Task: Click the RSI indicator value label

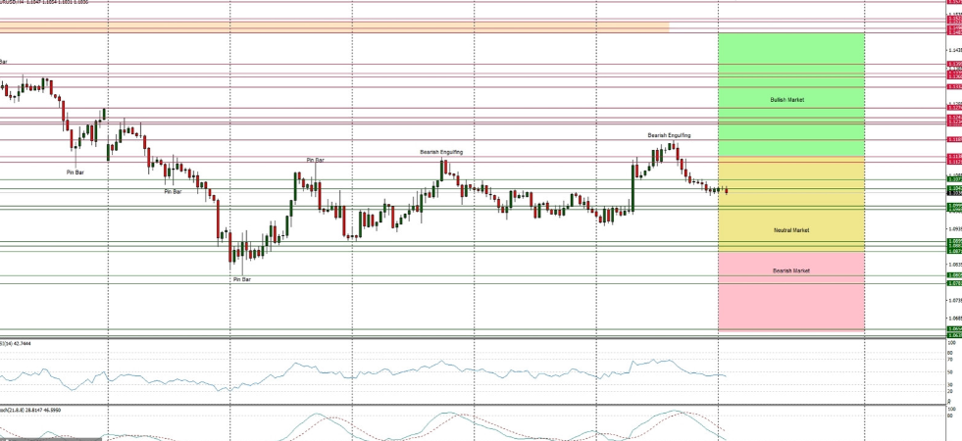Action: [22, 344]
